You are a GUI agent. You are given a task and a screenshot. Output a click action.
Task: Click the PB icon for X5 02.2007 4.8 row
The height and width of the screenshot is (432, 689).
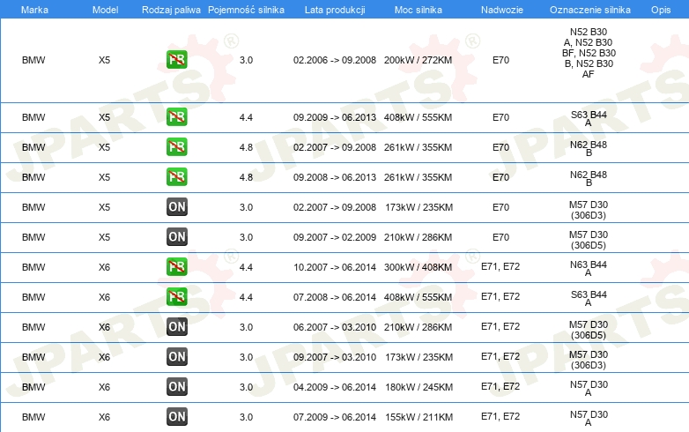pyautogui.click(x=176, y=146)
